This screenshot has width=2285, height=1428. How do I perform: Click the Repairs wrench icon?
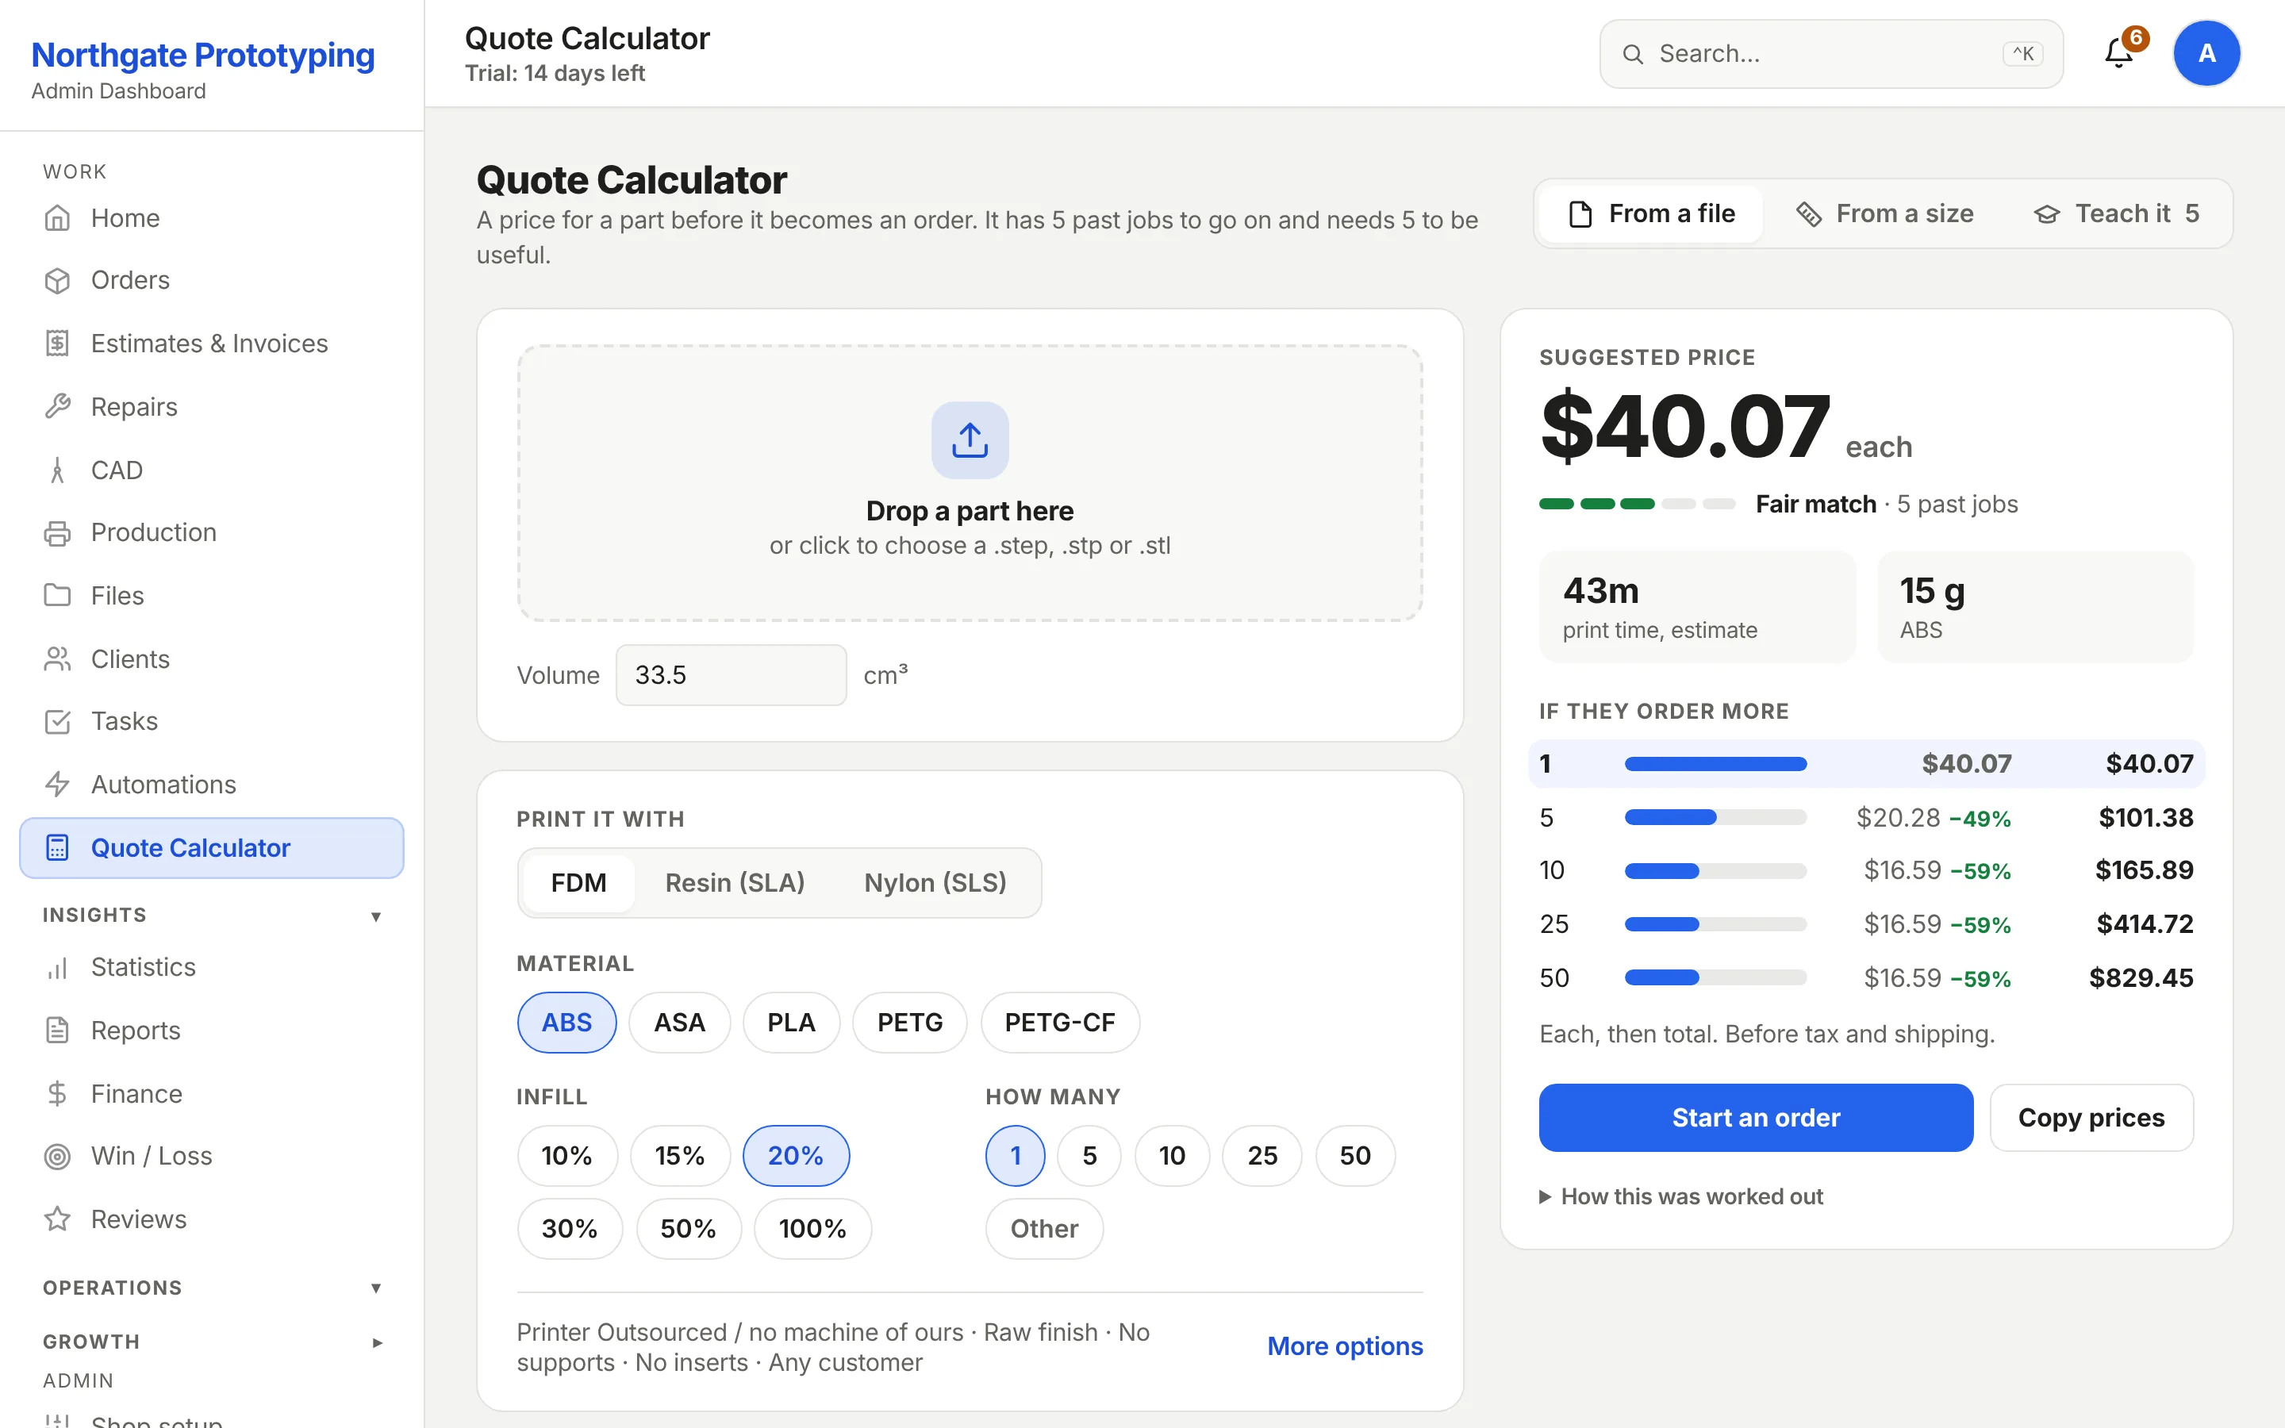tap(58, 407)
